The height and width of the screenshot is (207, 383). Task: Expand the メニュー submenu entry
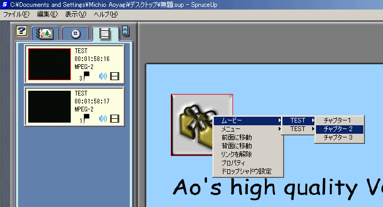248,129
